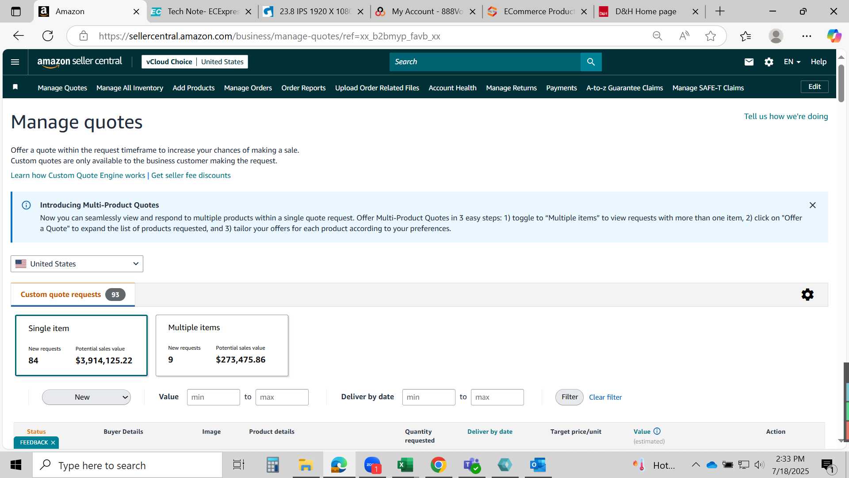Click the Seller Central Search box
The height and width of the screenshot is (478, 849).
tap(485, 62)
